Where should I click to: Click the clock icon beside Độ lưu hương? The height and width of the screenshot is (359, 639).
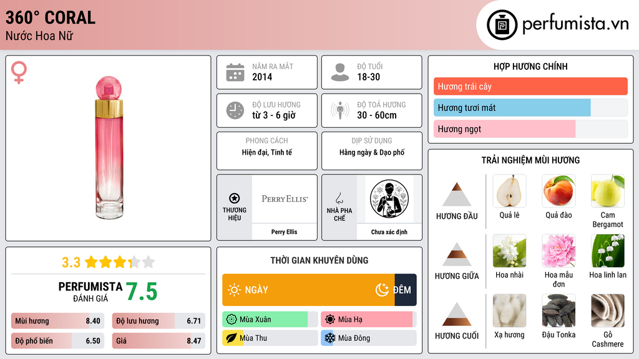pos(235,110)
